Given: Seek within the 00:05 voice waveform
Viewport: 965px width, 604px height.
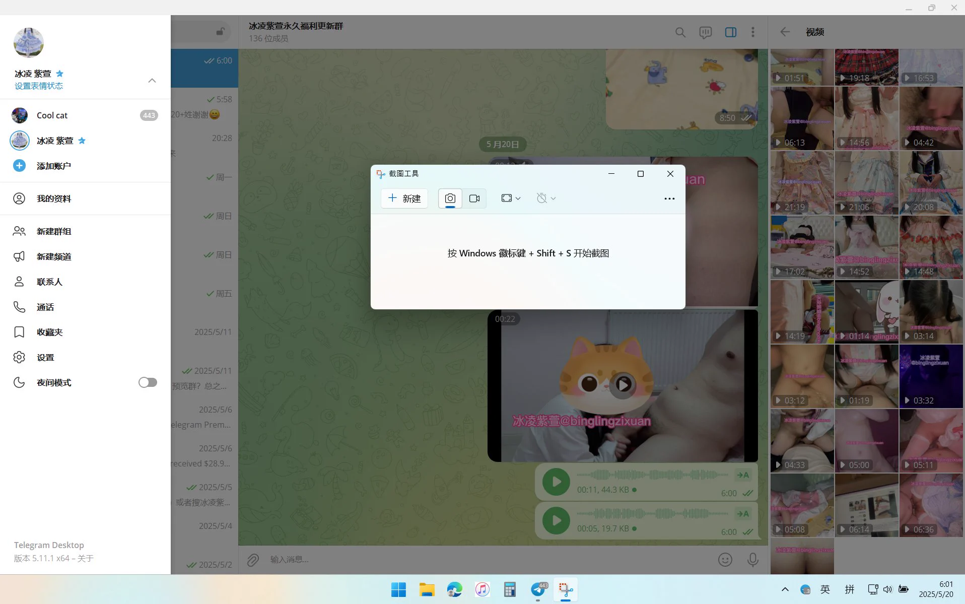Looking at the screenshot, I should (652, 513).
